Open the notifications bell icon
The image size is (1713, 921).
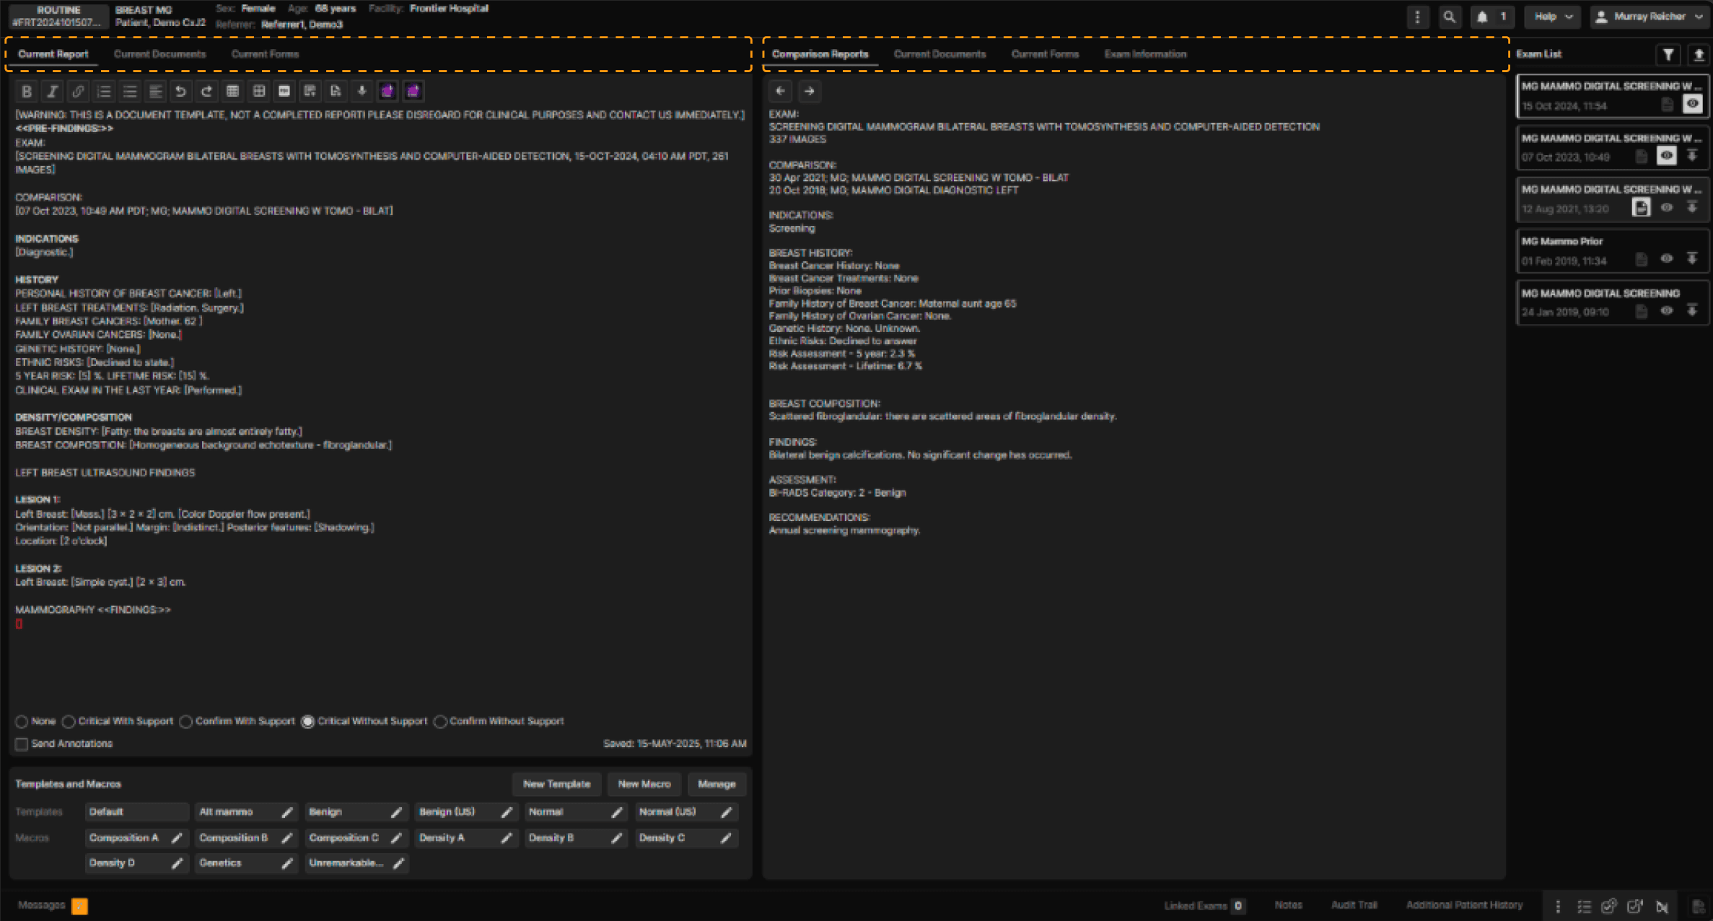click(1482, 17)
